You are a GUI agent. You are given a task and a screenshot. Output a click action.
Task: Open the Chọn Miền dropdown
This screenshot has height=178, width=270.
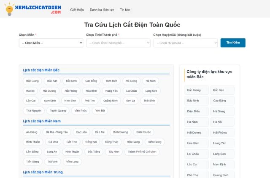[51, 43]
